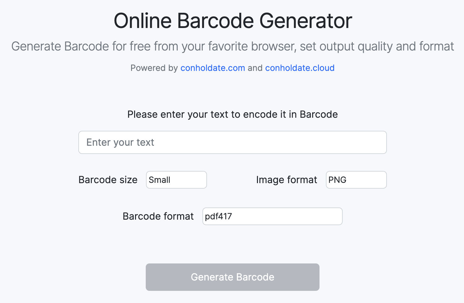This screenshot has height=303, width=464.
Task: Submit the form with the grey Generate button
Action: pos(232,277)
